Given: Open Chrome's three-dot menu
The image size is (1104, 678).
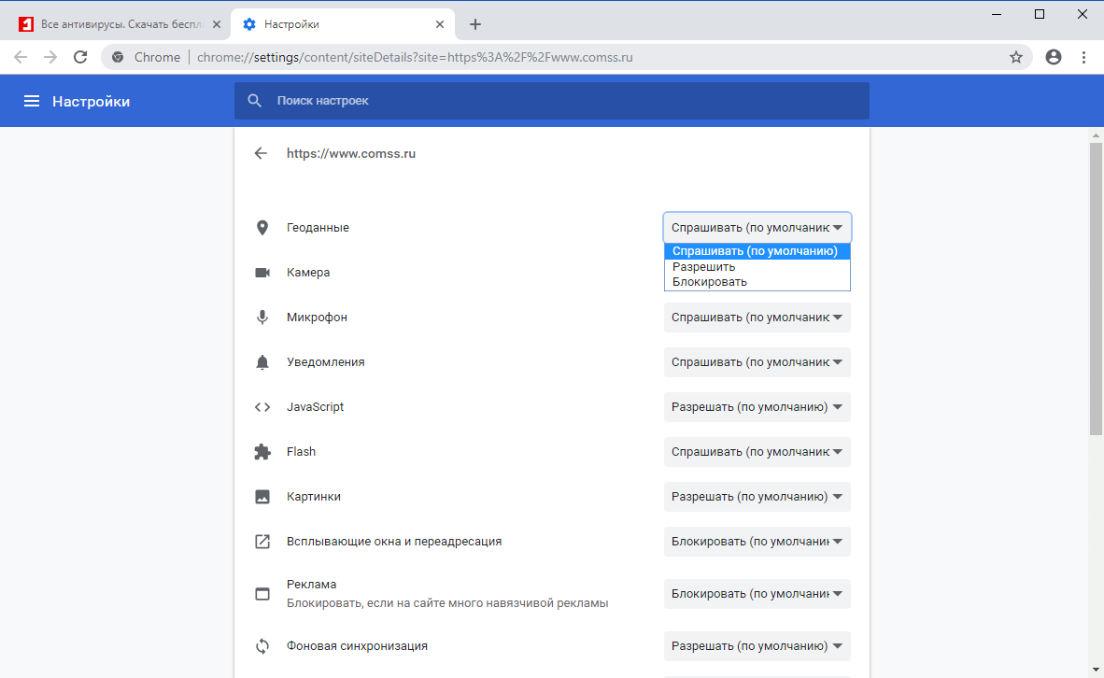Looking at the screenshot, I should click(1084, 57).
